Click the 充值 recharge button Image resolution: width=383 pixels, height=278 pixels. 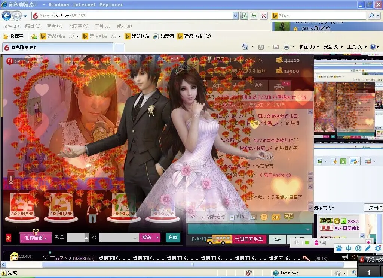coord(172,238)
